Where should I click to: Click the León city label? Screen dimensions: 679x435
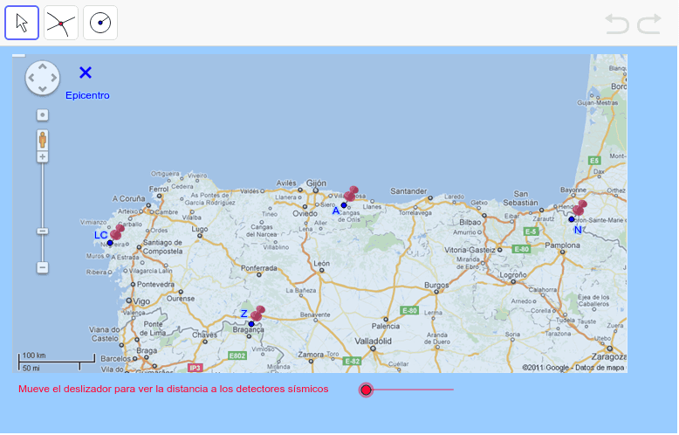pos(322,264)
